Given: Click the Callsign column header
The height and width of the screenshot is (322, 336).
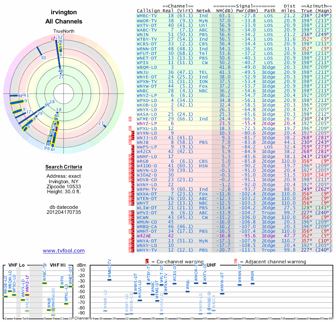Looking at the screenshot, I should (148, 11).
